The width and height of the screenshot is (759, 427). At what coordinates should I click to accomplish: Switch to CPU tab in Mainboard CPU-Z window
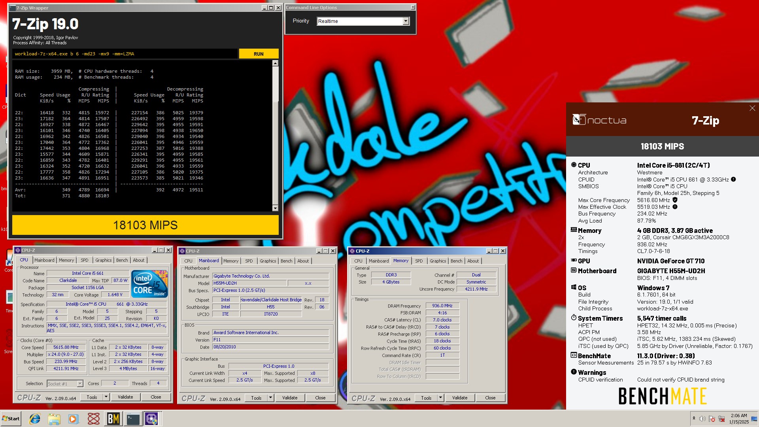[188, 261]
